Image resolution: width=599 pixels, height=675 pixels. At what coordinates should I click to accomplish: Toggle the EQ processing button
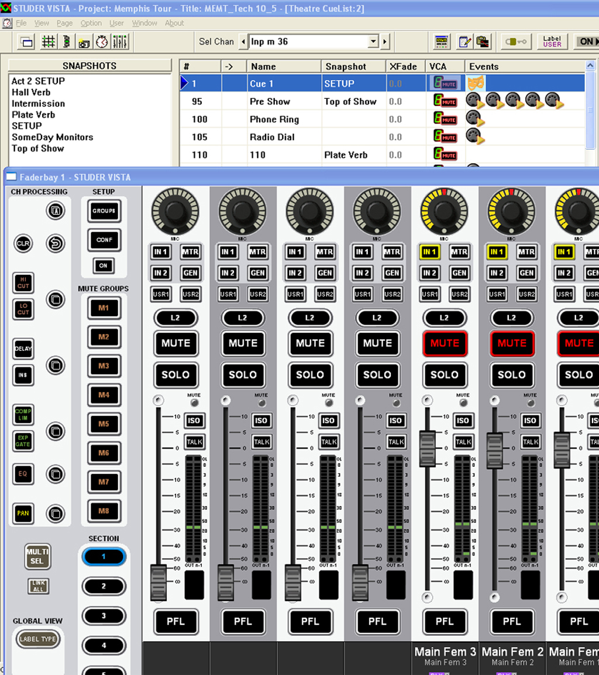pos(23,474)
